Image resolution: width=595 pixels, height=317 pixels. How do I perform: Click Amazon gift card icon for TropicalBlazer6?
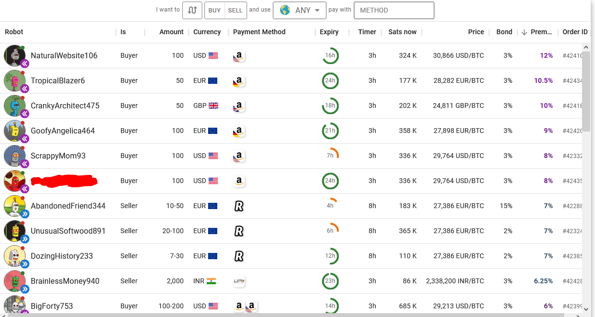point(238,81)
